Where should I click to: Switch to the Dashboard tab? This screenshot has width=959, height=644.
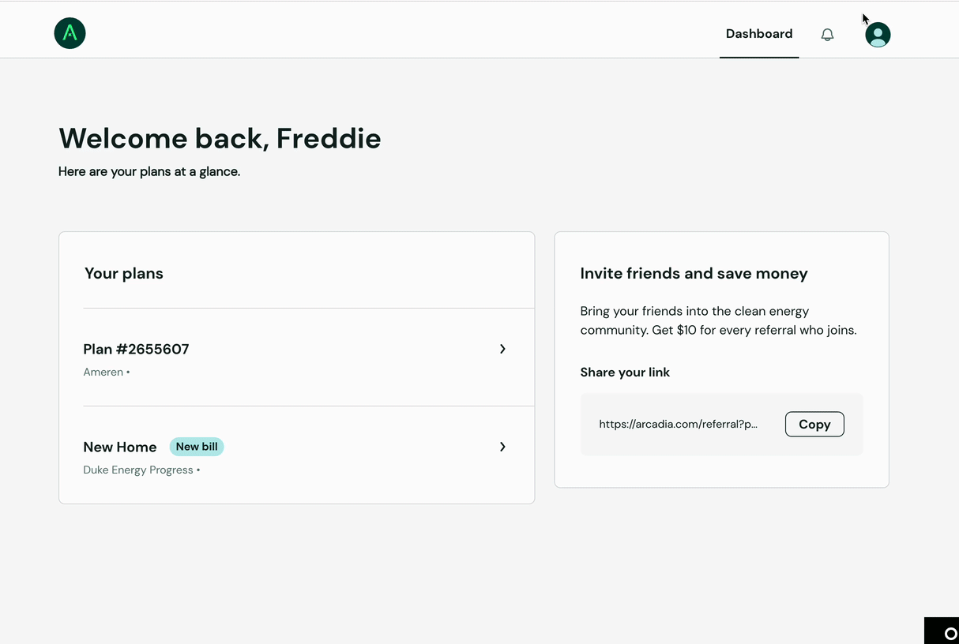point(759,34)
